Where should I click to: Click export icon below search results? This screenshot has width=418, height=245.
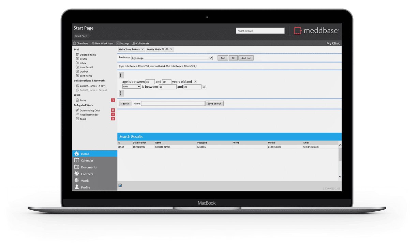click(120, 185)
